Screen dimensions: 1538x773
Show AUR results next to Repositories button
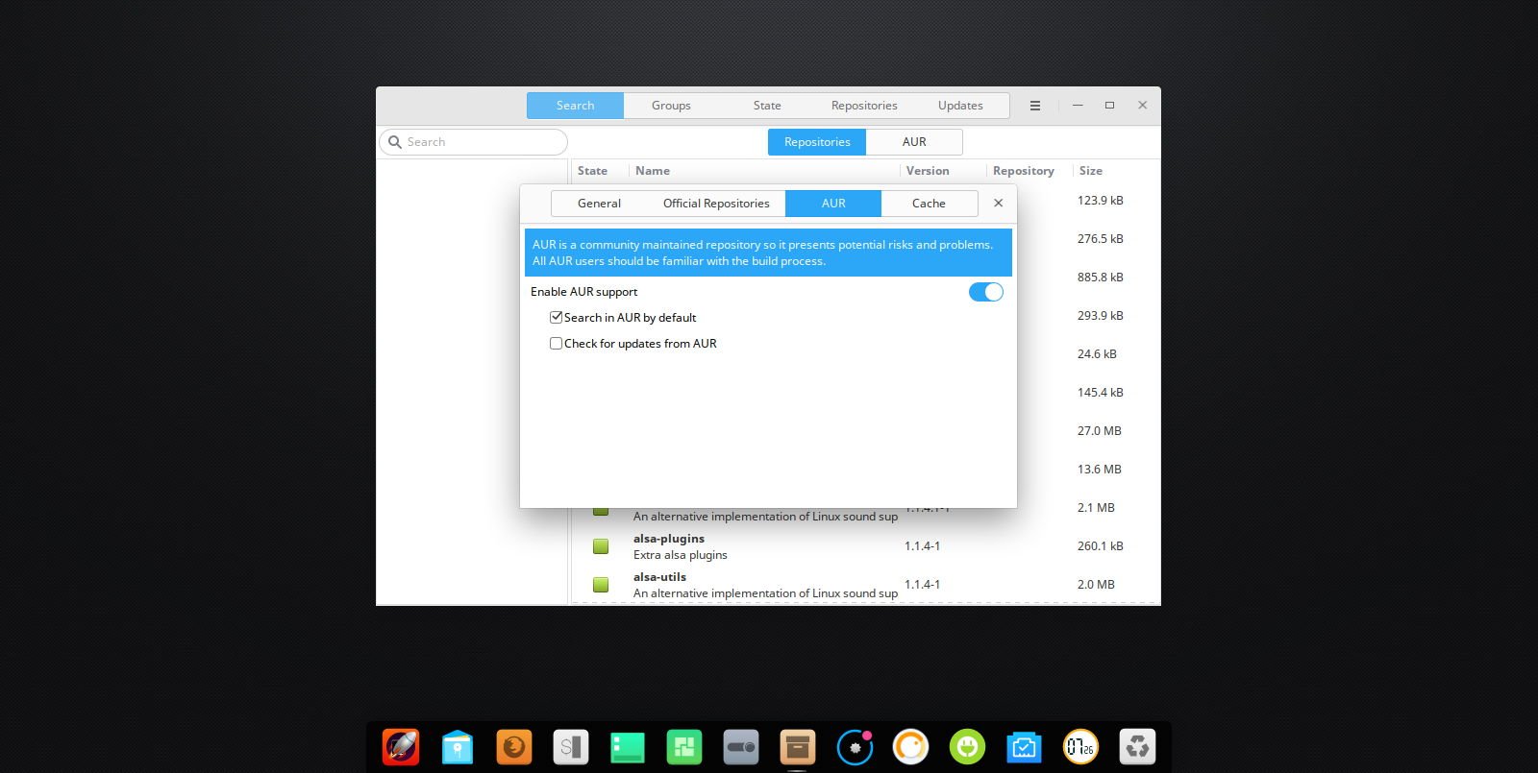pyautogui.click(x=914, y=142)
